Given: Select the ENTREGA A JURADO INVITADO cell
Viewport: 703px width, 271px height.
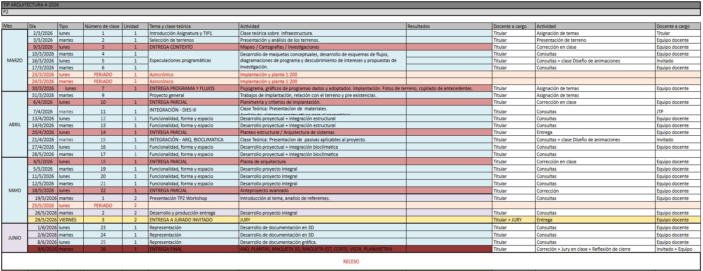Looking at the screenshot, I should pyautogui.click(x=193, y=220).
